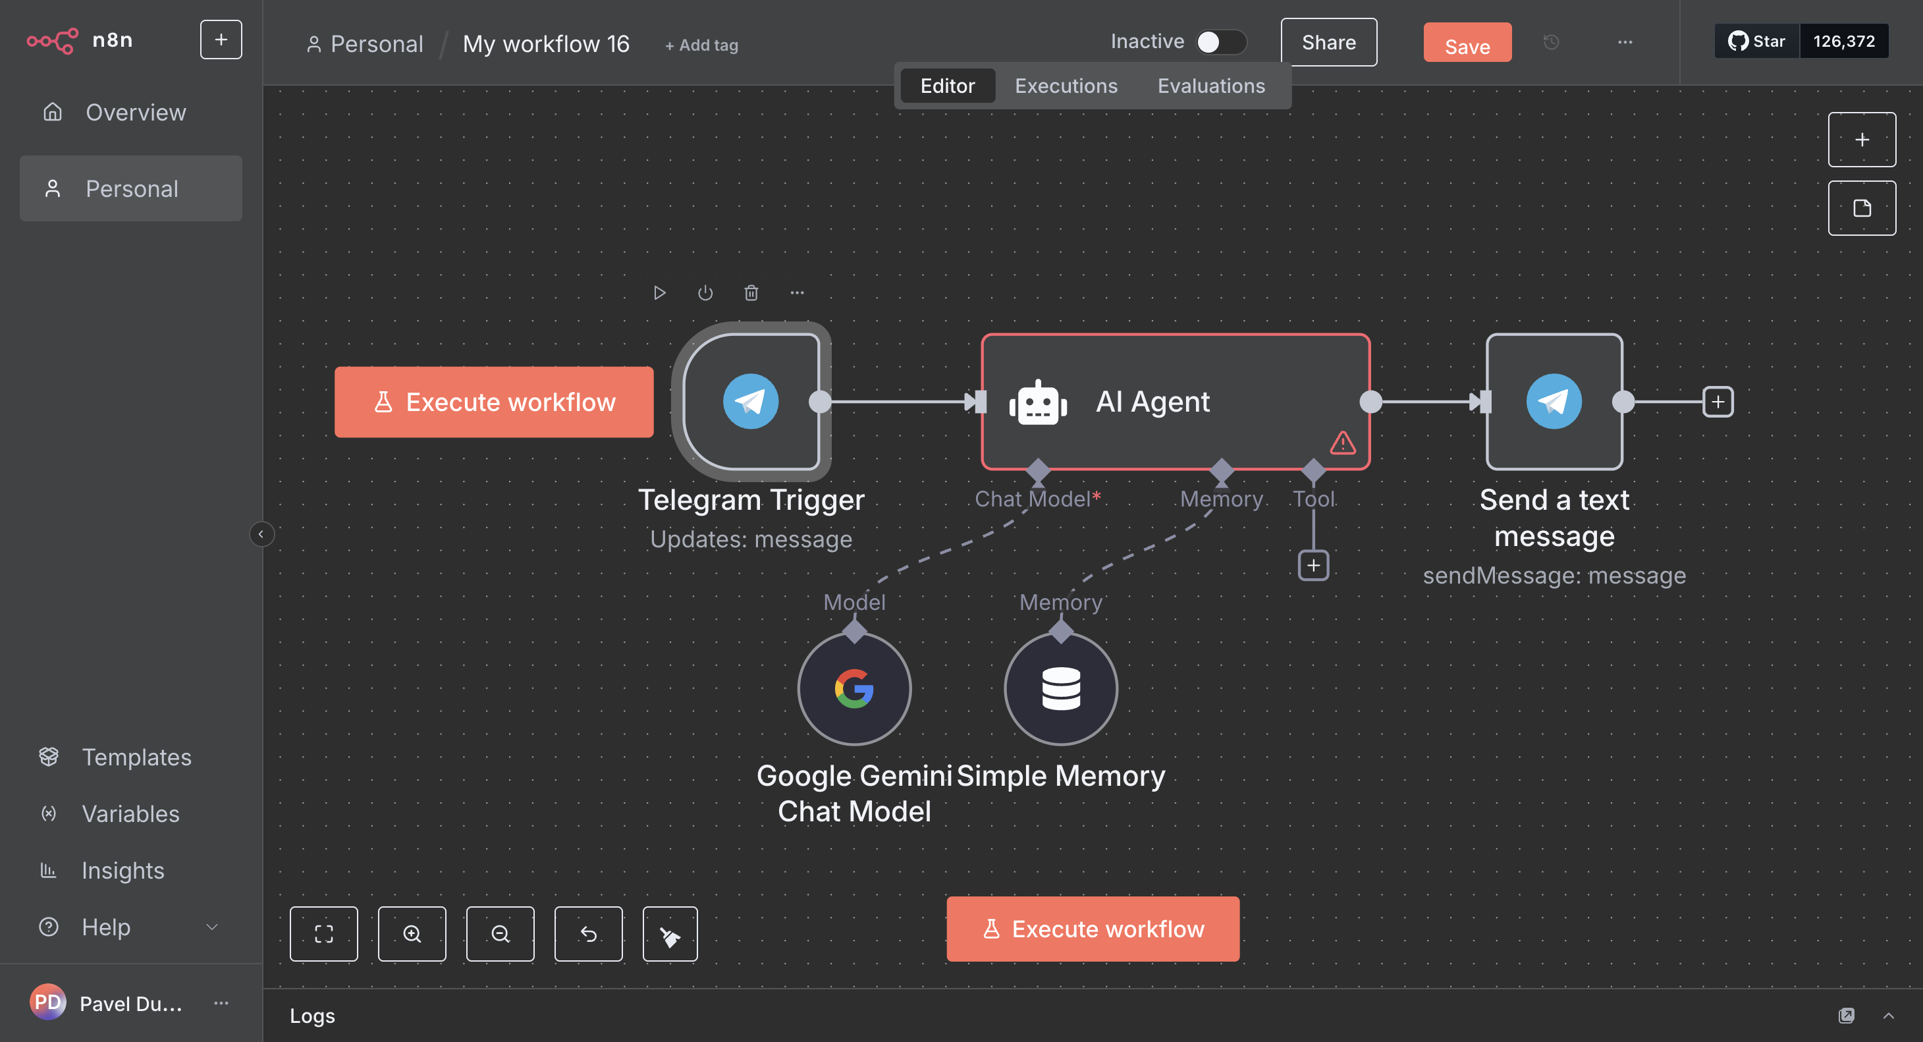Image resolution: width=1923 pixels, height=1042 pixels.
Task: Open workflow options three-dot menu
Action: (1625, 43)
